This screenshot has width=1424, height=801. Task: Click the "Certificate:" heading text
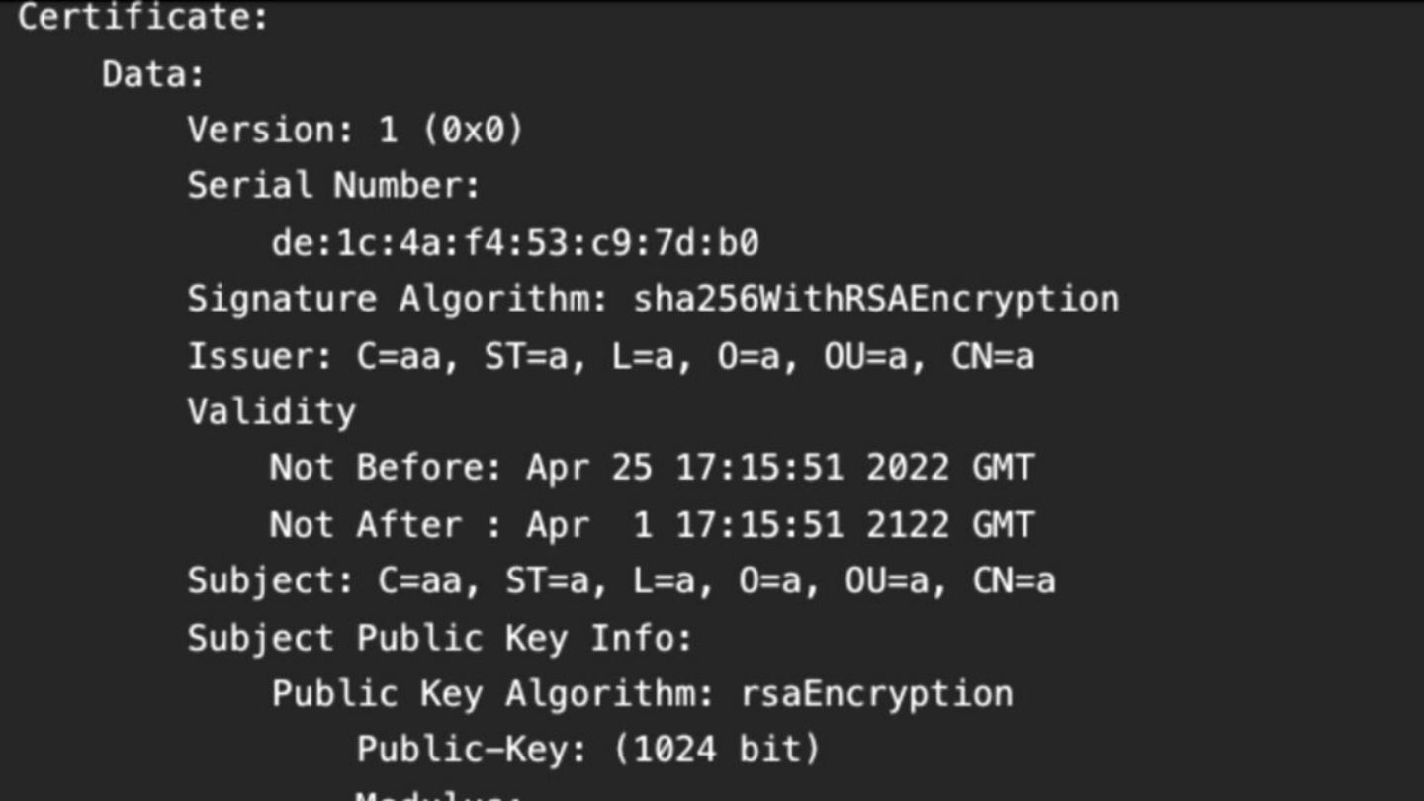point(143,17)
